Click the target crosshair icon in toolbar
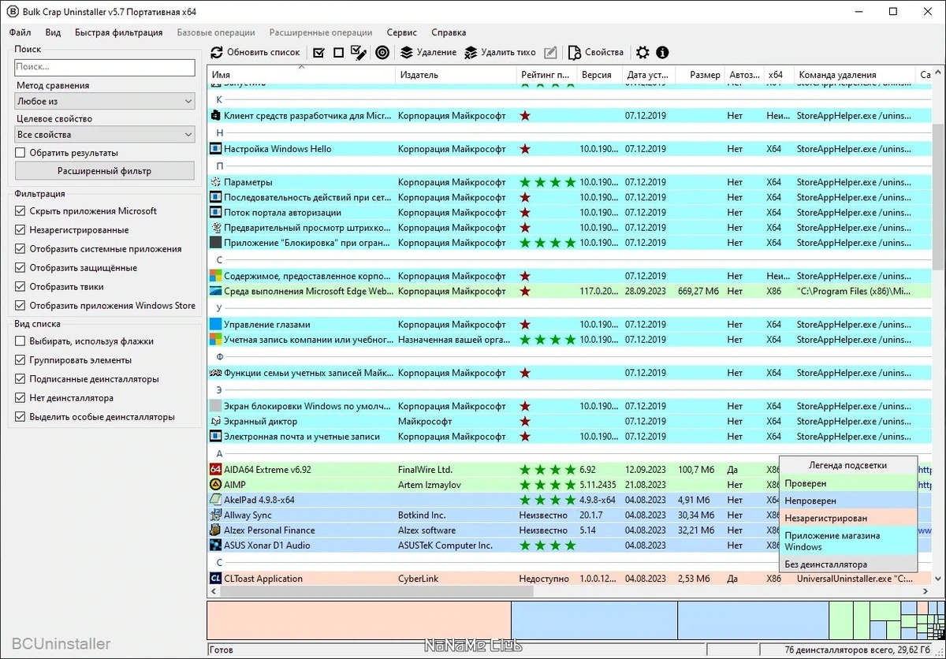The height and width of the screenshot is (659, 946). click(x=382, y=53)
